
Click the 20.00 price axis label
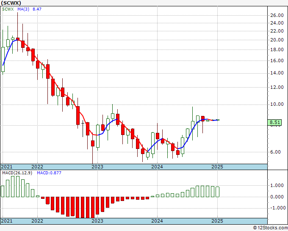point(277,40)
